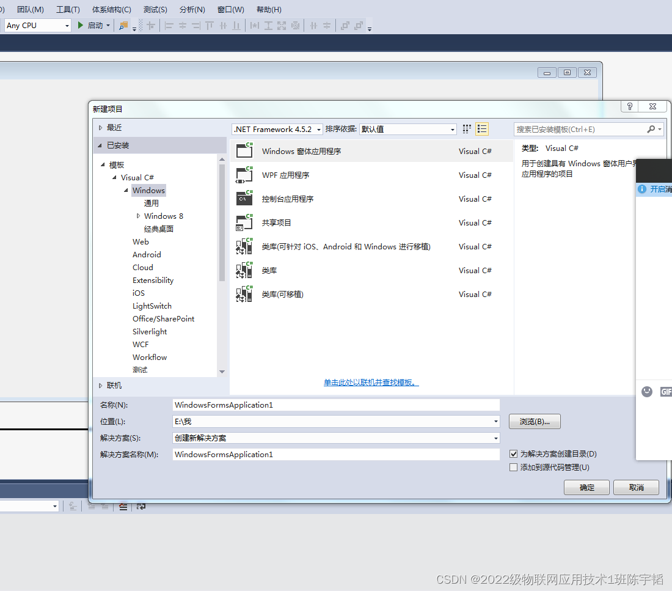672x591 pixels.
Task: Click the 解决方案名称 input field
Action: coord(336,454)
